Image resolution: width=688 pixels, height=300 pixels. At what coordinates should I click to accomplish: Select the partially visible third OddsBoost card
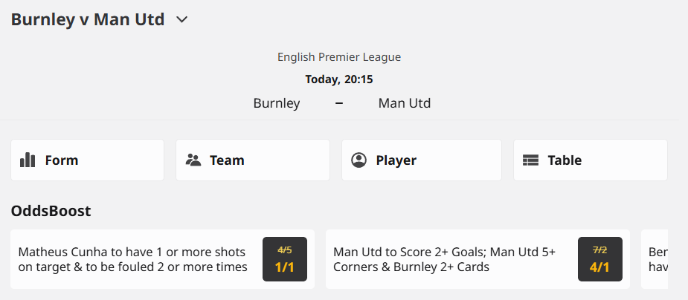coord(656,259)
